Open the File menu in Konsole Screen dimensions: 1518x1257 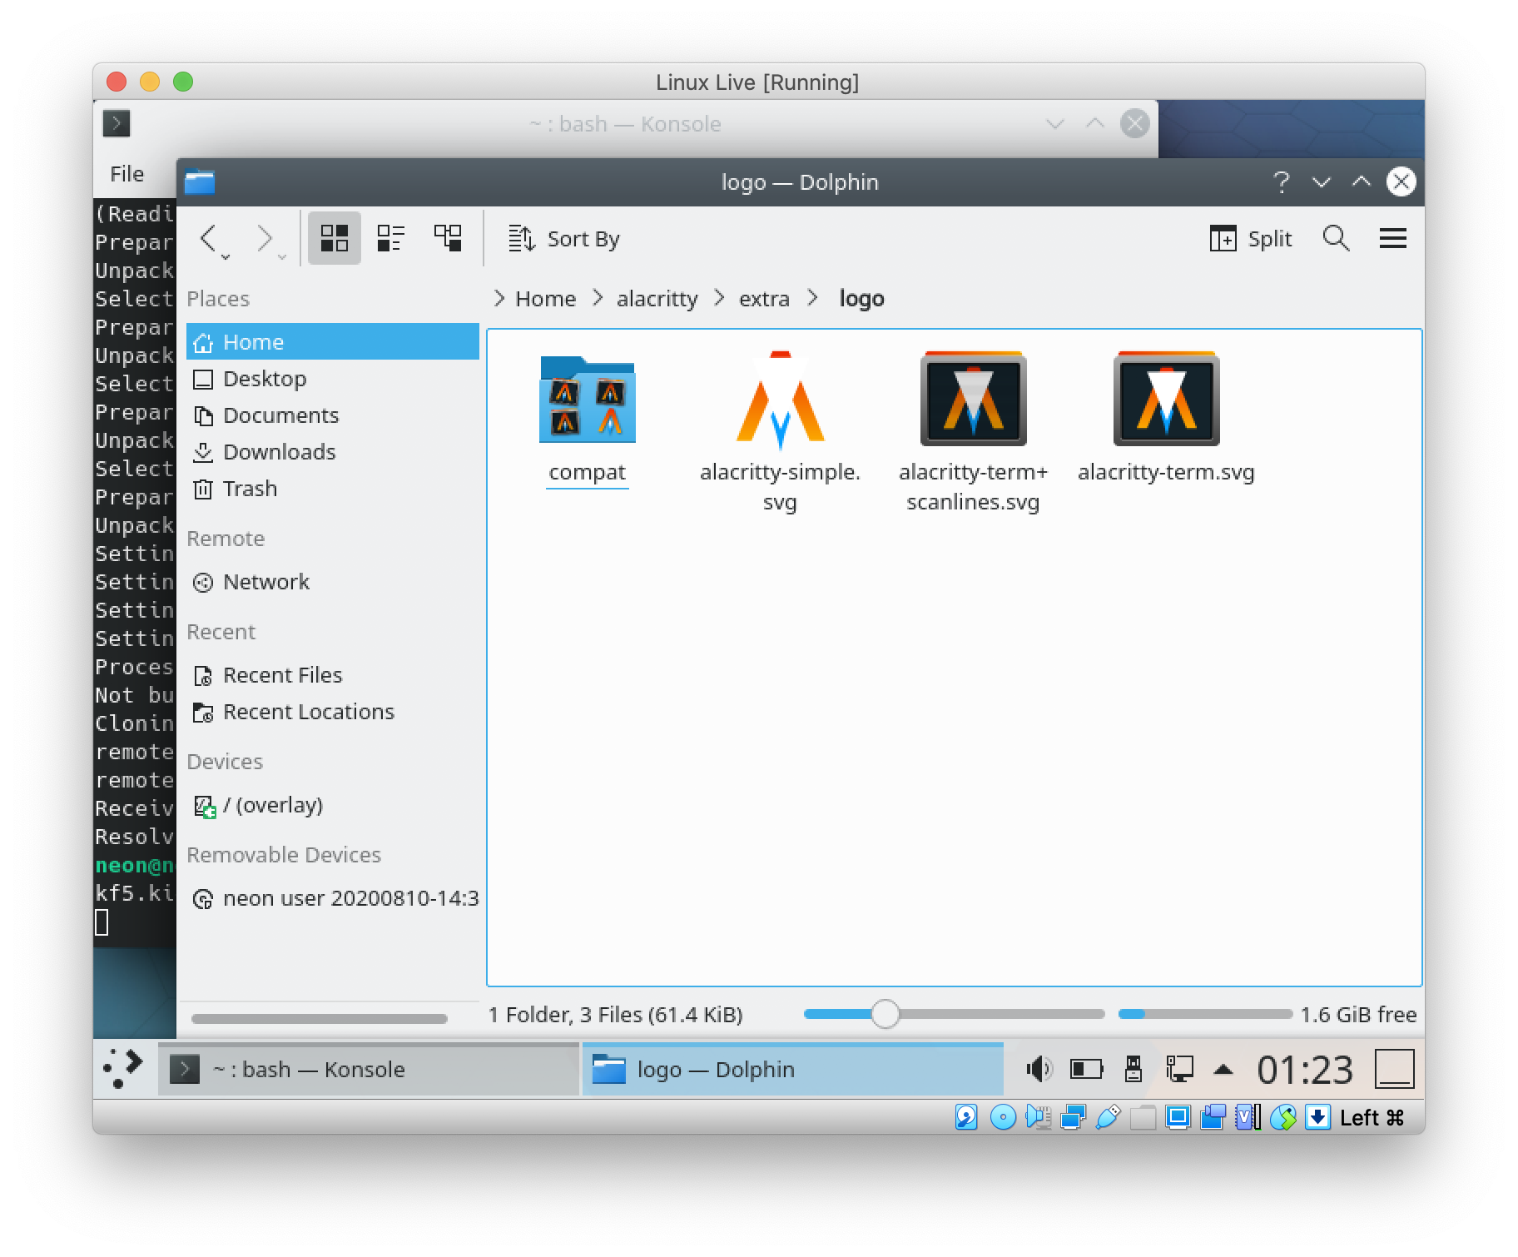(126, 173)
